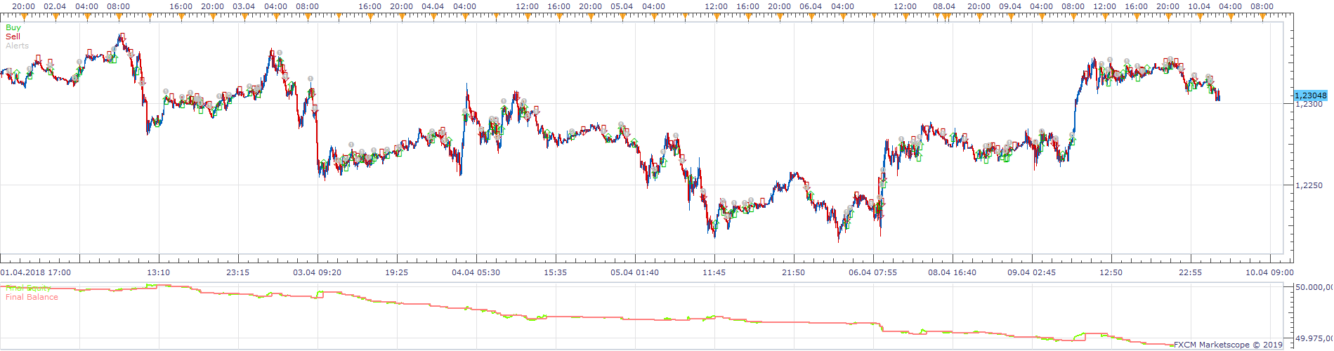Click the orange marker under 04.04
This screenshot has width=1334, height=351.
(x=433, y=16)
